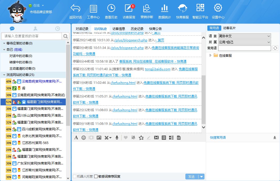Click the font format A icon
The height and width of the screenshot is (181, 280).
pyautogui.click(x=76, y=137)
